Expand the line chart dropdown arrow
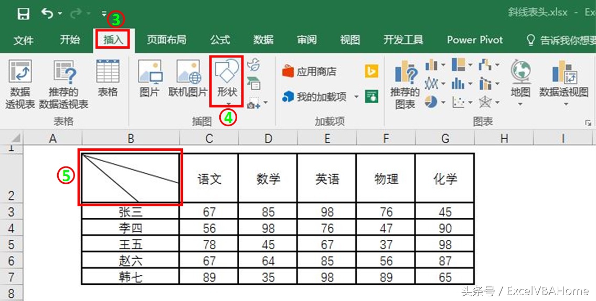This screenshot has height=301, width=596. (443, 83)
